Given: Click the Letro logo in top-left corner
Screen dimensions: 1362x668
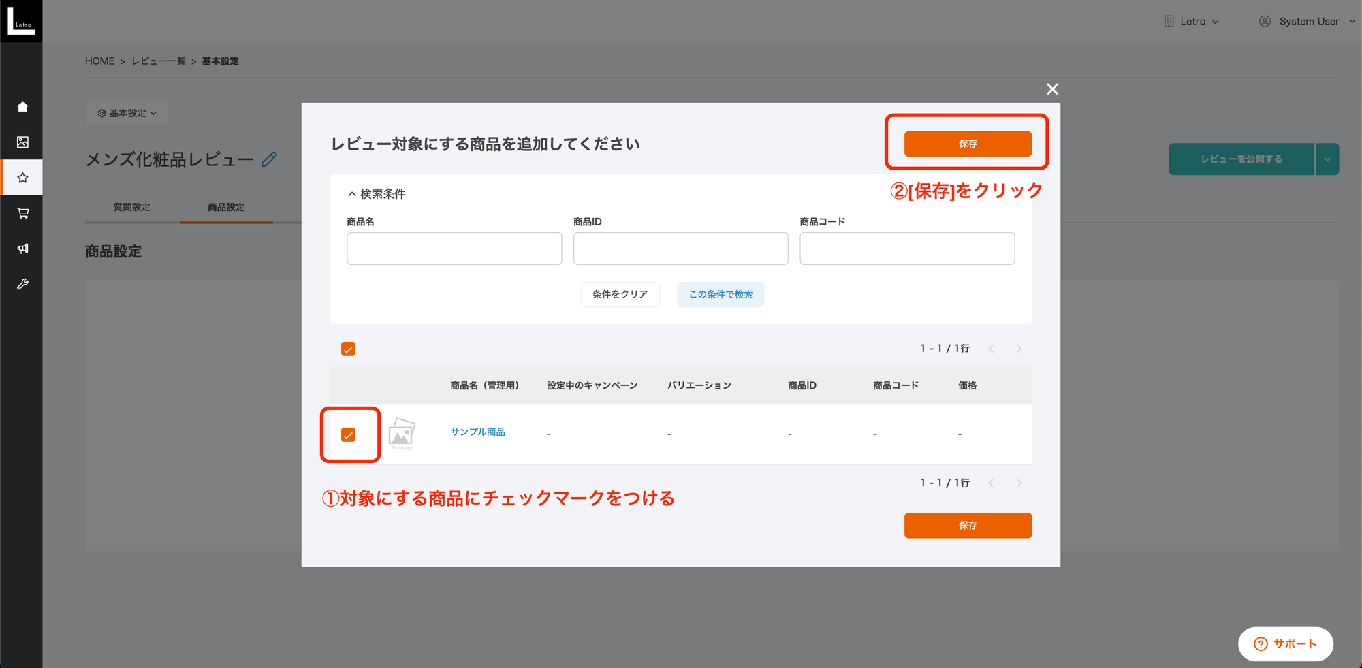Looking at the screenshot, I should (21, 21).
